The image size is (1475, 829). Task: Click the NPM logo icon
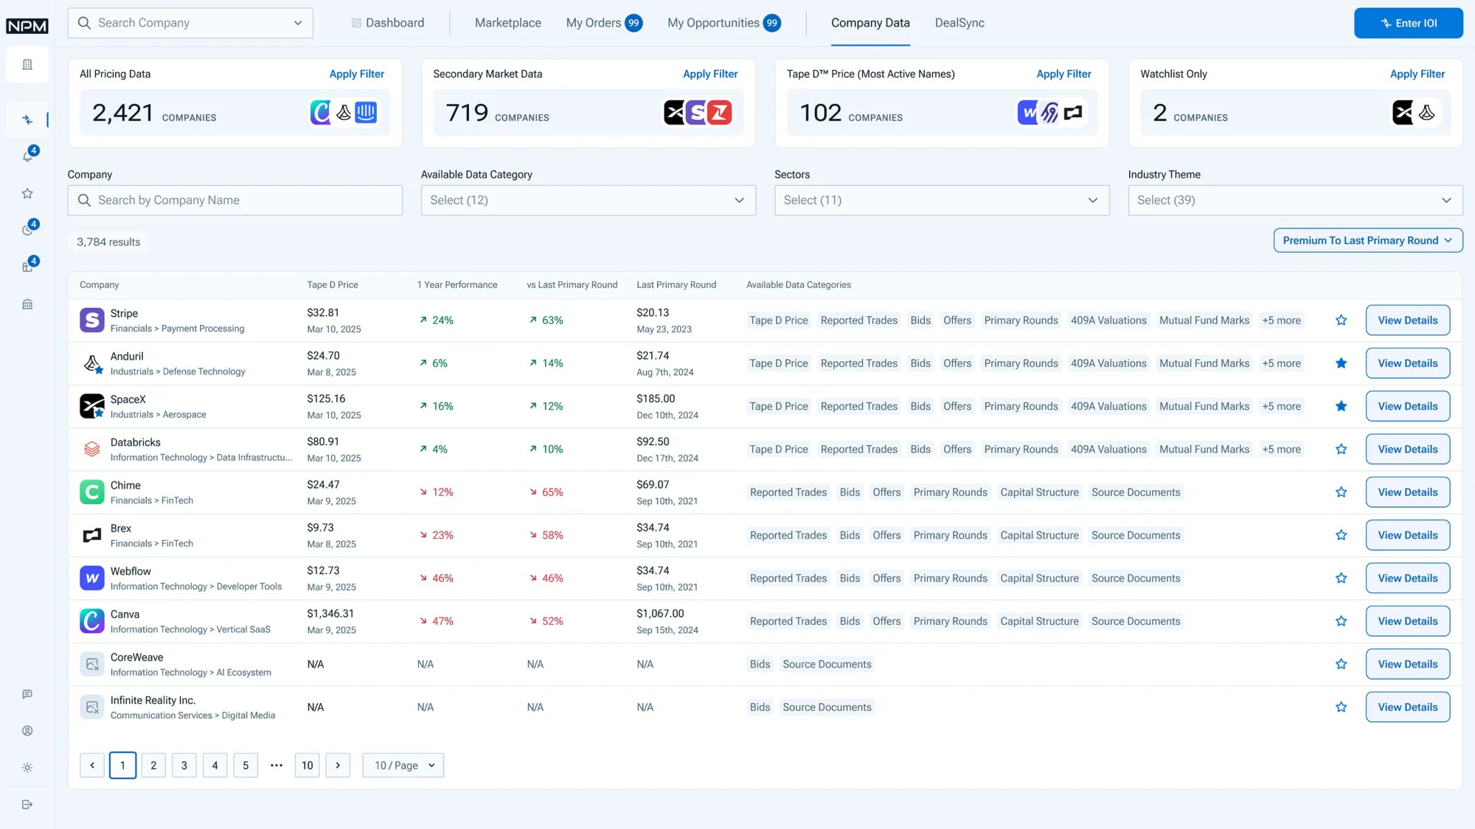pyautogui.click(x=27, y=26)
